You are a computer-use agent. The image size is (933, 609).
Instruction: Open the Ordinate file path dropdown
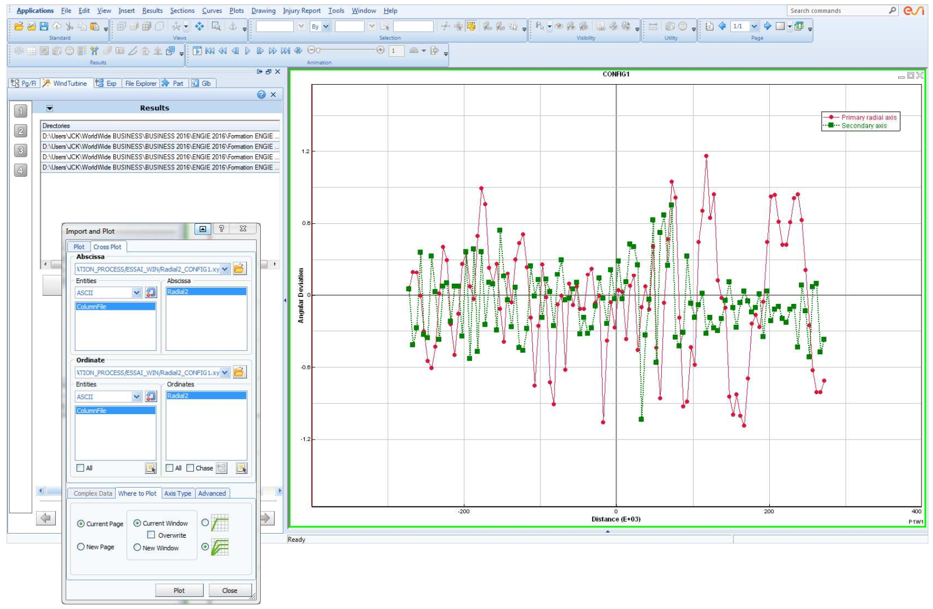click(x=225, y=373)
